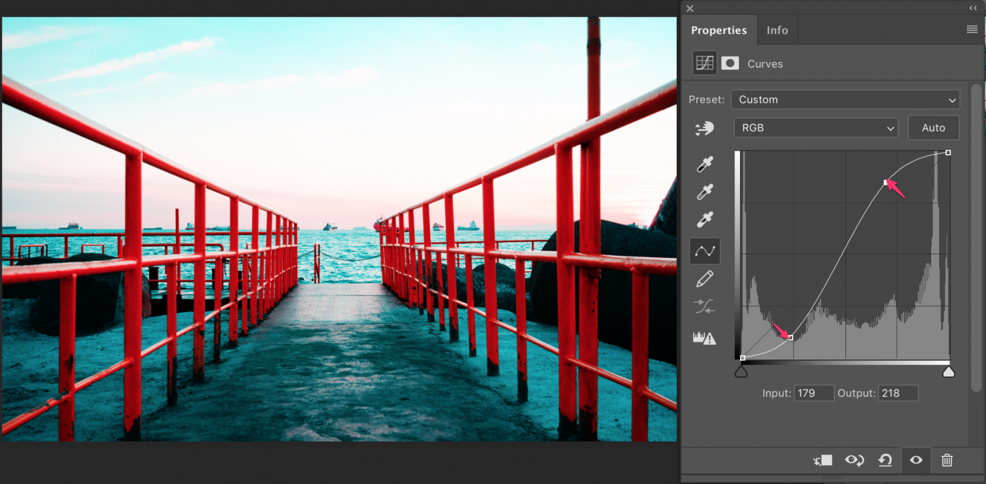Open the Properties panel options menu

pos(972,30)
